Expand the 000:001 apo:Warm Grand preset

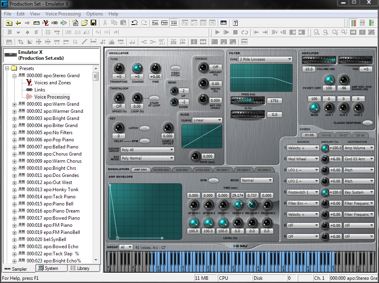(15, 104)
